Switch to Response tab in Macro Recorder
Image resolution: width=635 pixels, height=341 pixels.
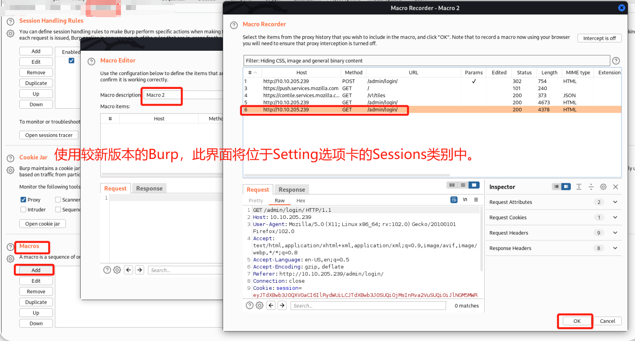[291, 190]
